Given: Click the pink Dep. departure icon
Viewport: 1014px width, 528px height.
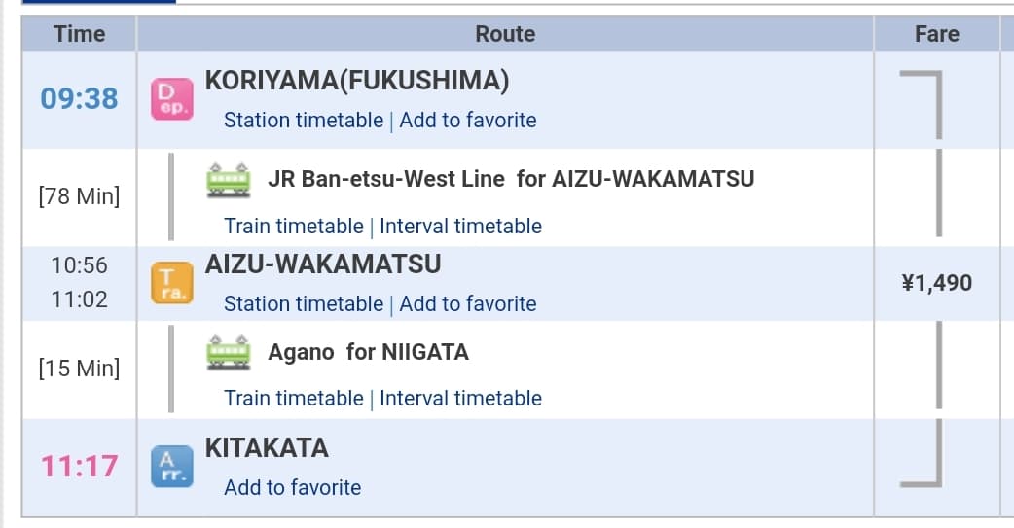Looking at the screenshot, I should coord(172,99).
